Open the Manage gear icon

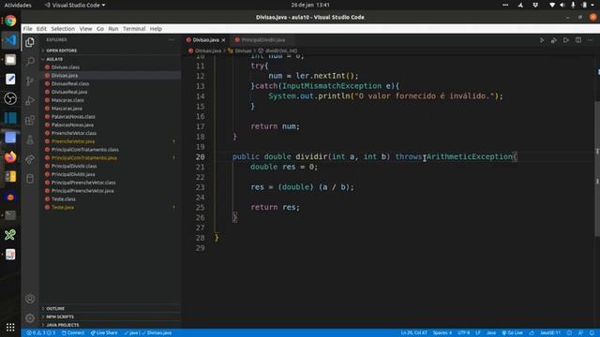click(30, 318)
